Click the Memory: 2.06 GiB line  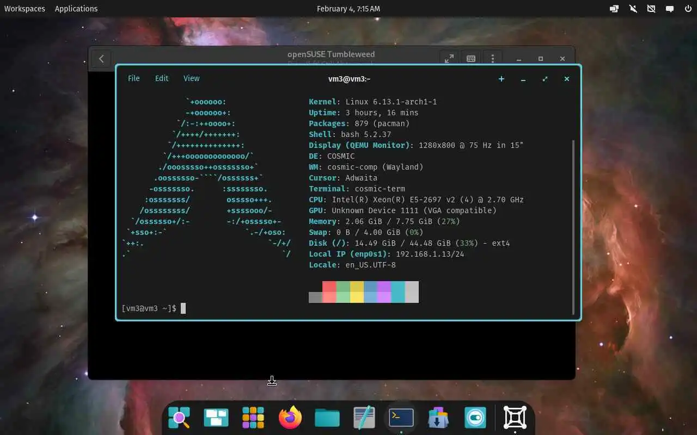[x=384, y=221]
